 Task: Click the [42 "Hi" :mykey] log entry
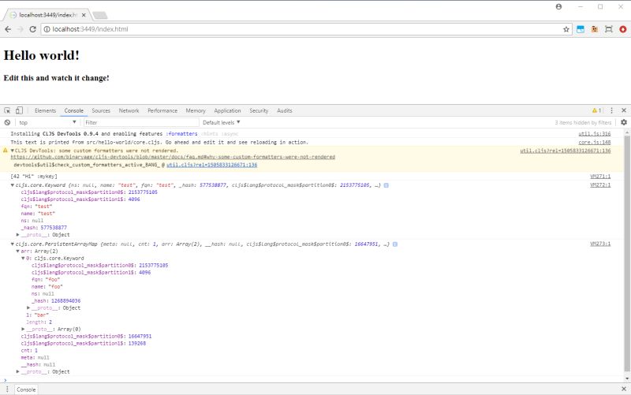(34, 177)
